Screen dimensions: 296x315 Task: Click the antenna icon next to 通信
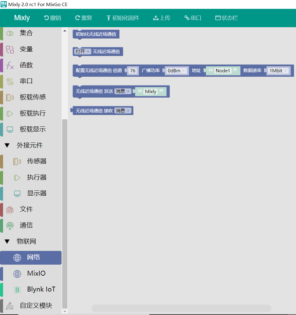coord(10,226)
